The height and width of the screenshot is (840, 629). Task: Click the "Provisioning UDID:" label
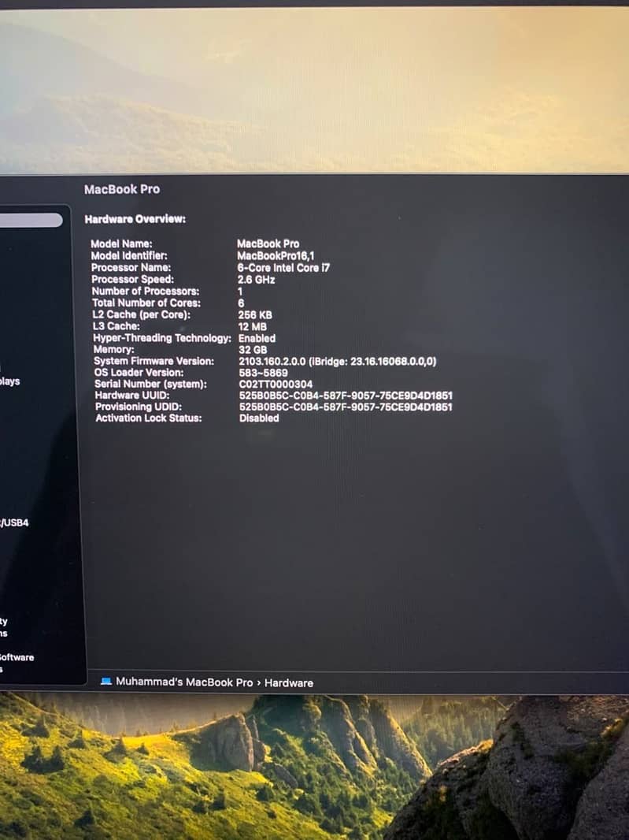click(139, 407)
